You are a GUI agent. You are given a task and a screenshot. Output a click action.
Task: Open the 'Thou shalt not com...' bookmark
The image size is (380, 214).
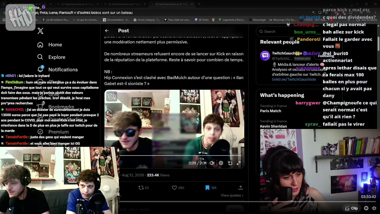[x=177, y=20]
